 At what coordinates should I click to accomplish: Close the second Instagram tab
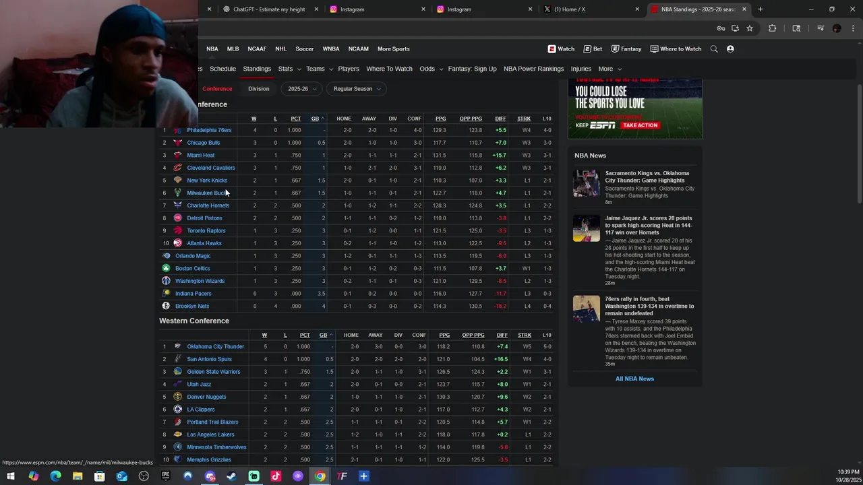pos(530,9)
